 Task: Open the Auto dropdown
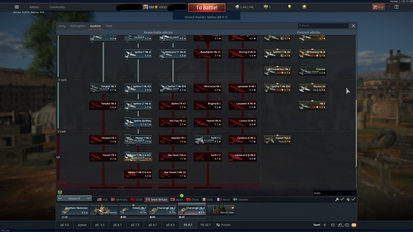tap(334, 193)
